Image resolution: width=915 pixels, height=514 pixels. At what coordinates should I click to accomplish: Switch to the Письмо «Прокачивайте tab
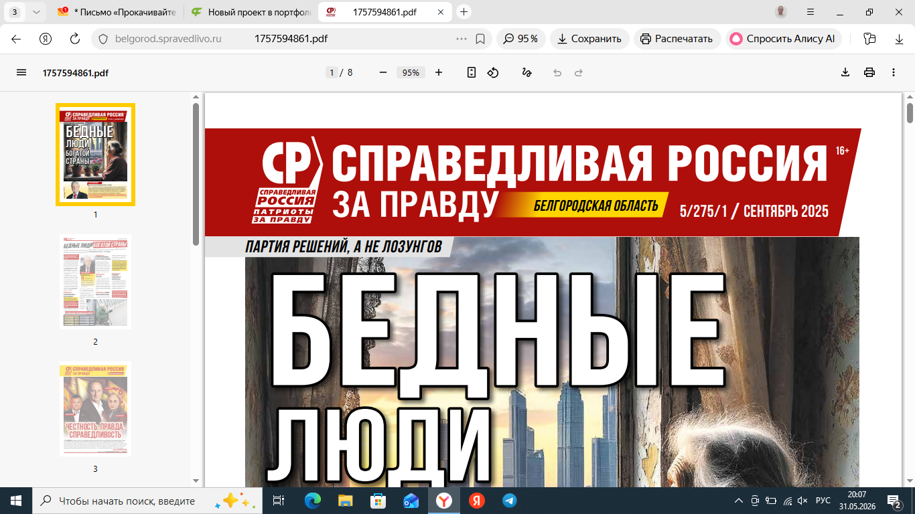[x=117, y=12]
